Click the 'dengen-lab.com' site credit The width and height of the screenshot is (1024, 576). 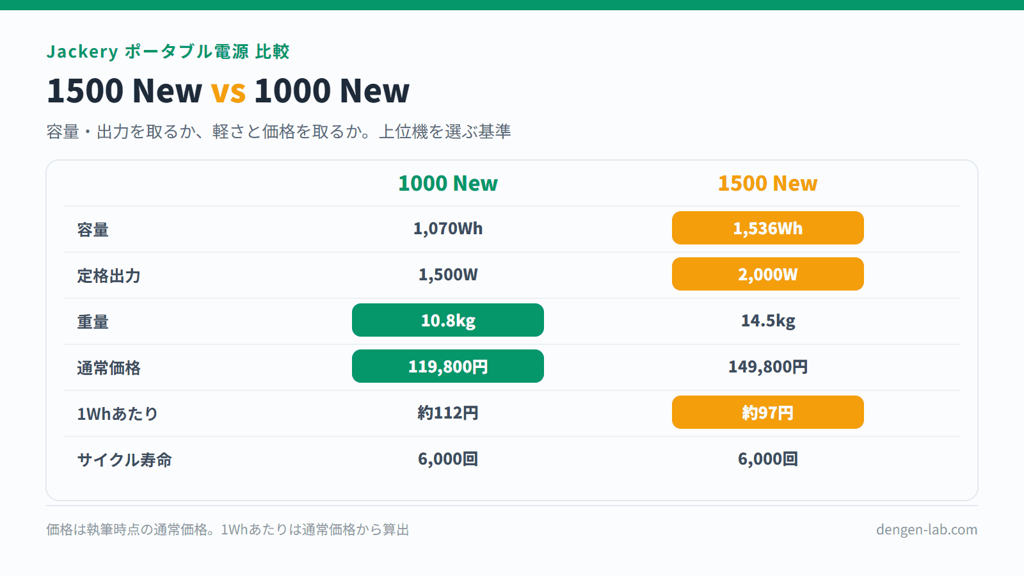click(927, 530)
